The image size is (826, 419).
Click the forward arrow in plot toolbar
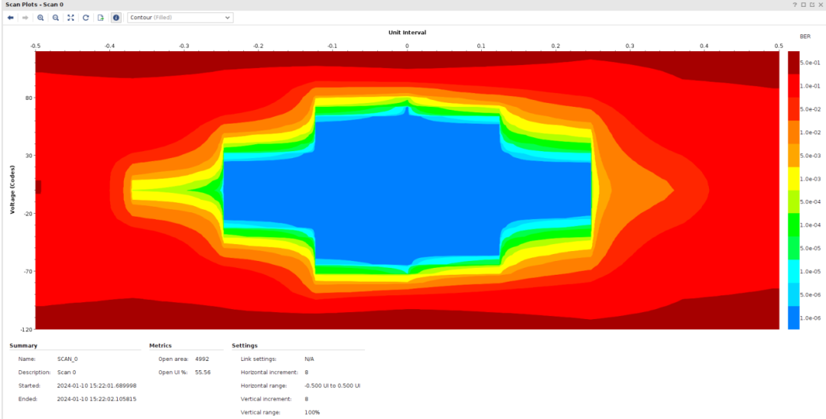pyautogui.click(x=24, y=18)
